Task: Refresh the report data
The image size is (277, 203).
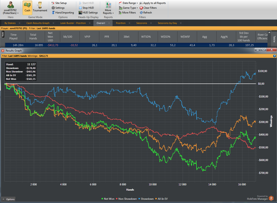Action: tap(146, 13)
